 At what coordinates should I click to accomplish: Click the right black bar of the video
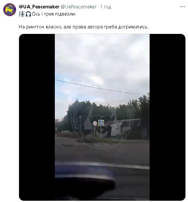pos(167,117)
